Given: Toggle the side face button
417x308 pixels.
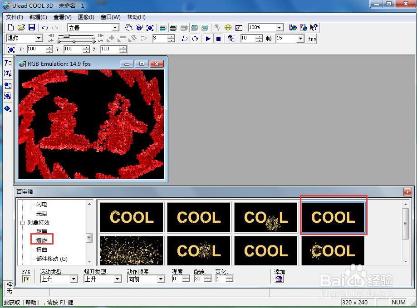Looking at the screenshot, I should pyautogui.click(x=184, y=27).
